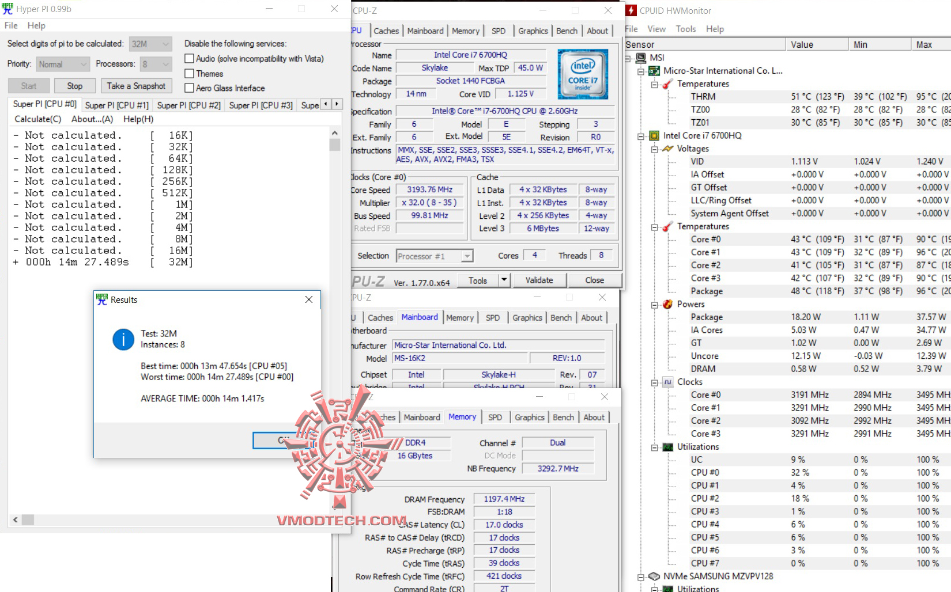Click the Hyper PI horizontal scroll-left arrow

[x=16, y=520]
